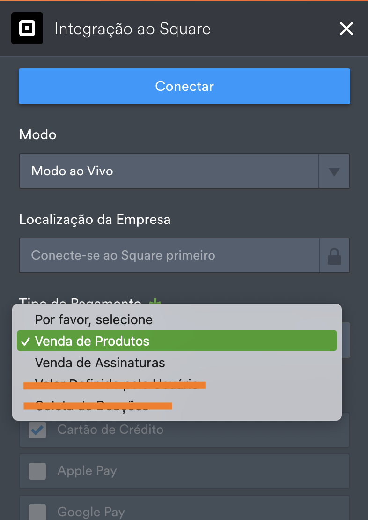Viewport: 368px width, 520px height.
Task: Click the 'Modo' field label
Action: (x=37, y=135)
